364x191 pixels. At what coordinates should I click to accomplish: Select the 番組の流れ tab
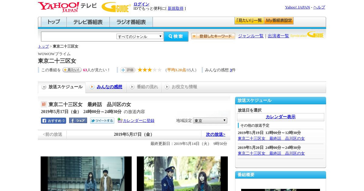(x=144, y=87)
